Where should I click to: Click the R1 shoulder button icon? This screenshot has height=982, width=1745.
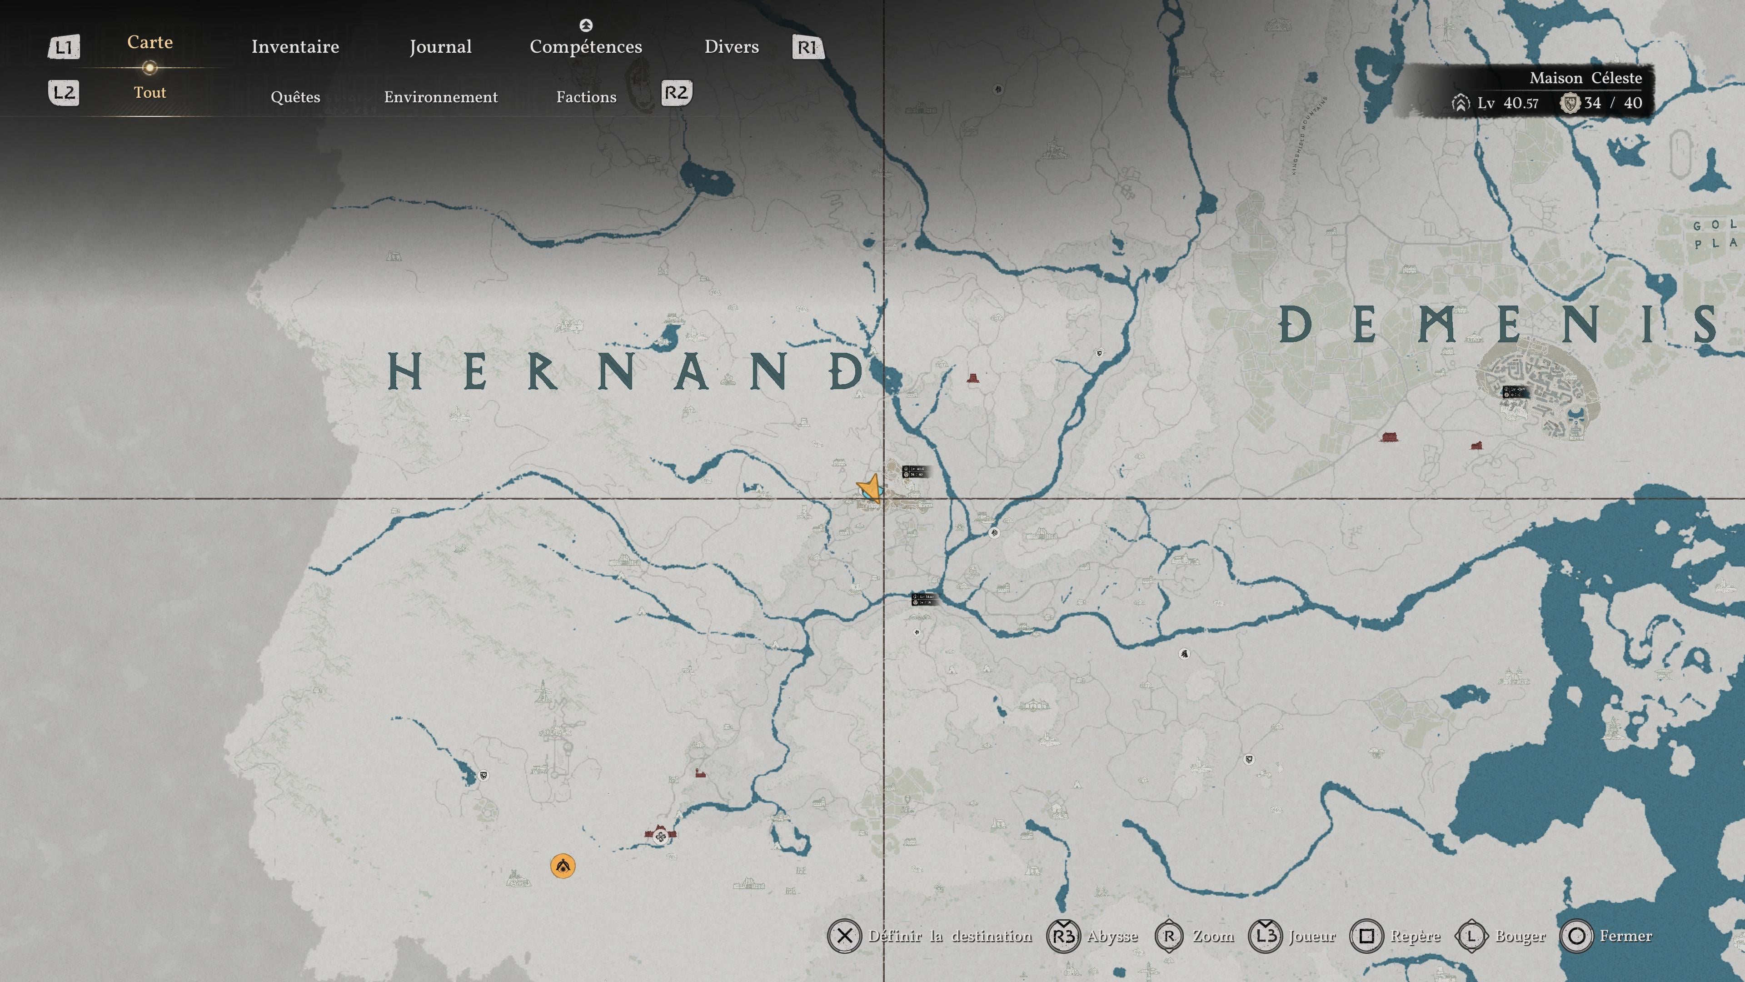(x=808, y=47)
